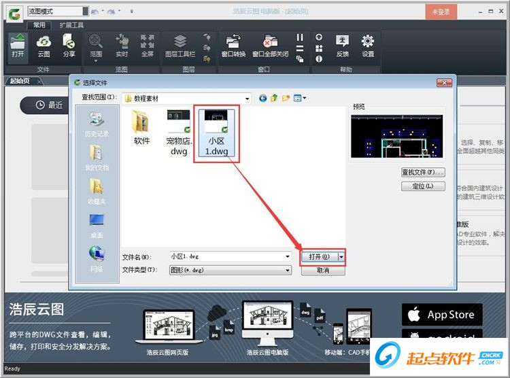The width and height of the screenshot is (510, 378).
Task: Activate the 实时 realtime pan tool
Action: pos(122,46)
